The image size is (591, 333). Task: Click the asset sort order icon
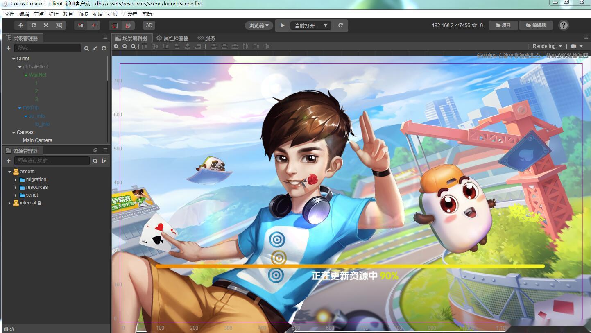(104, 161)
